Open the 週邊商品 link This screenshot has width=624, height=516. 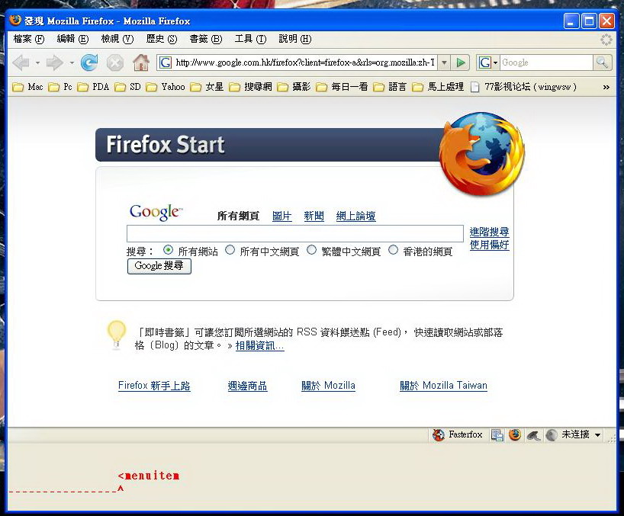tap(247, 386)
